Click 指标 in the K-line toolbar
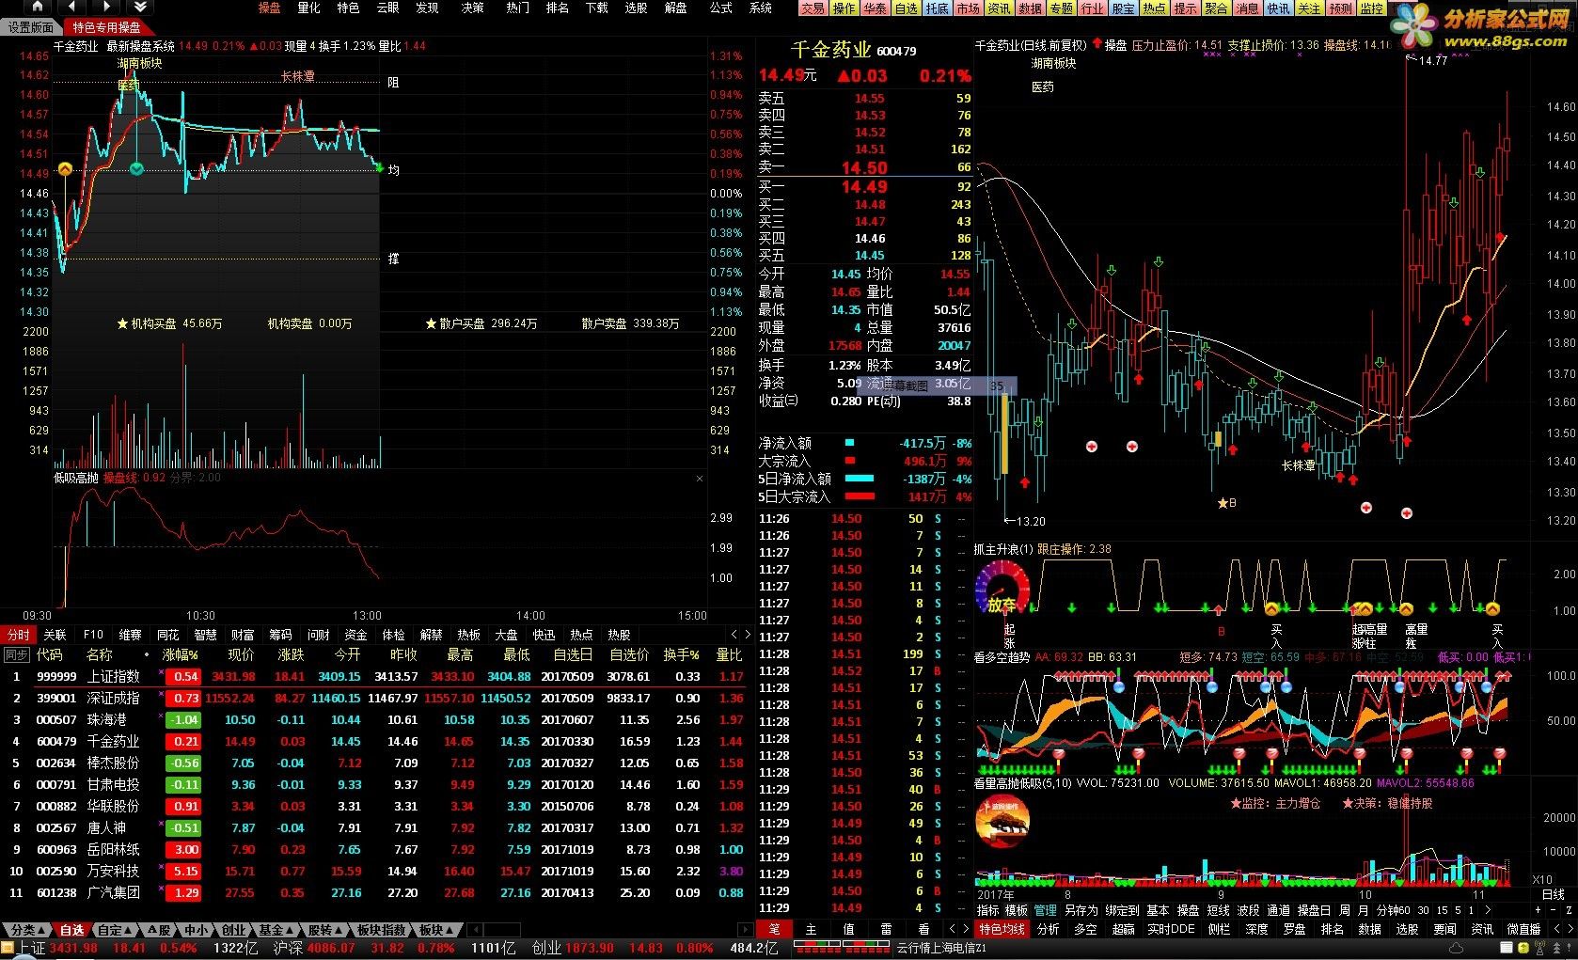Viewport: 1578px width, 960px height. coord(987,910)
